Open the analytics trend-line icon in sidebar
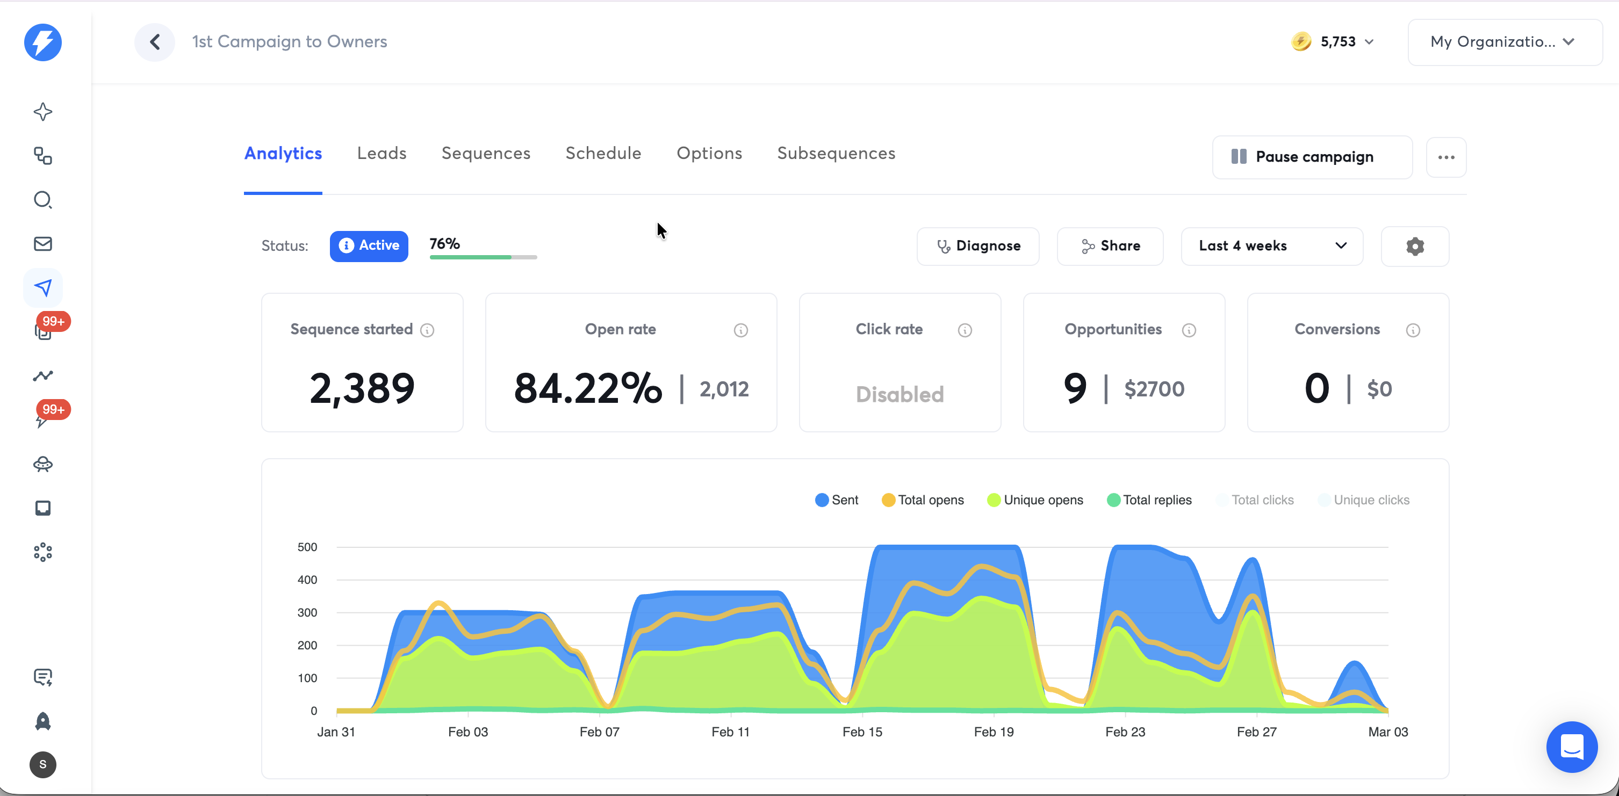 [43, 375]
